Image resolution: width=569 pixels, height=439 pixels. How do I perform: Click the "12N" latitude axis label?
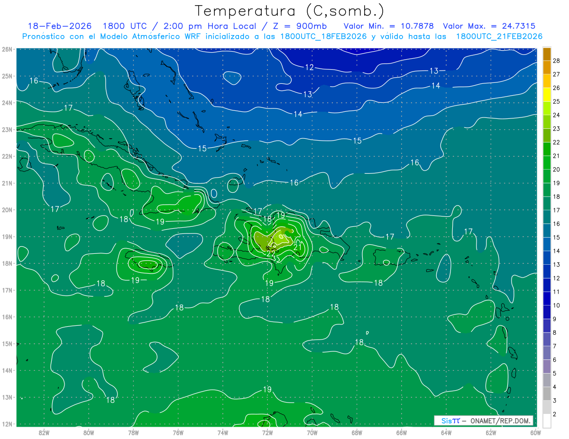7,424
